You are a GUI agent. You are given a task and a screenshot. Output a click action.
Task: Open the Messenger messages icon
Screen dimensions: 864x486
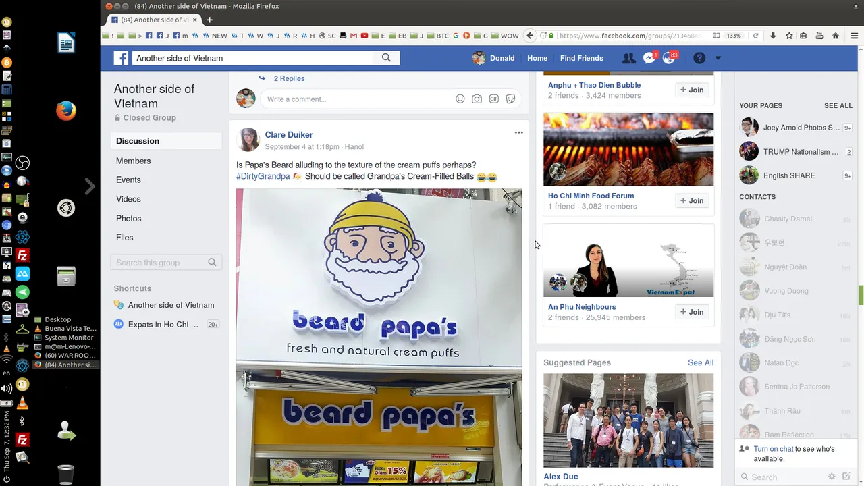tap(649, 58)
